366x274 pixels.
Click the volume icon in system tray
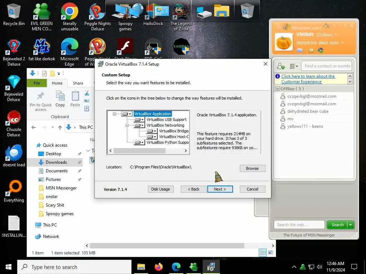tap(320, 267)
